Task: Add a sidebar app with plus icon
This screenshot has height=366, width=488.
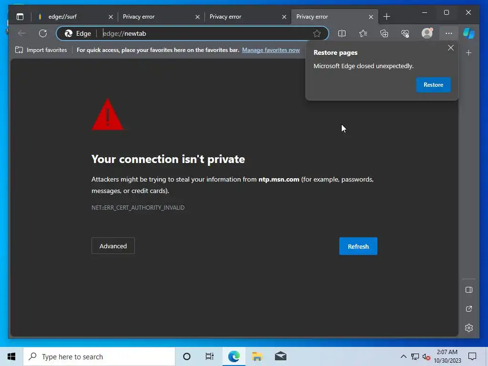Action: pyautogui.click(x=469, y=53)
